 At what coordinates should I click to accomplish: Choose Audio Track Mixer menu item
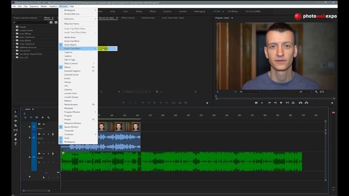click(x=78, y=48)
